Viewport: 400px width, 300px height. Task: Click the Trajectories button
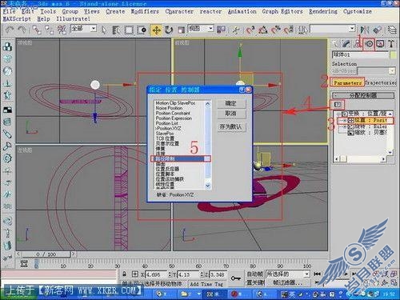pos(380,83)
